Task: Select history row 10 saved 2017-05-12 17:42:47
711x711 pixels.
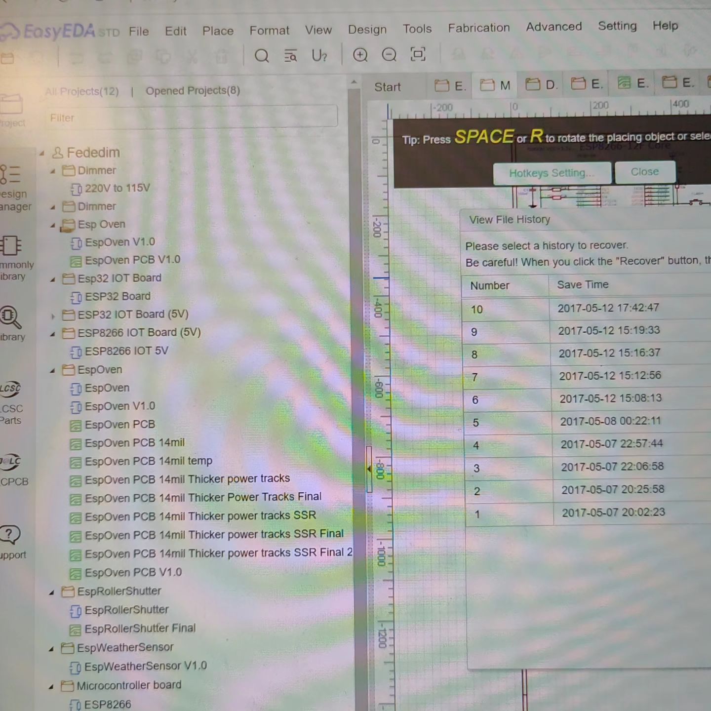Action: click(x=586, y=309)
